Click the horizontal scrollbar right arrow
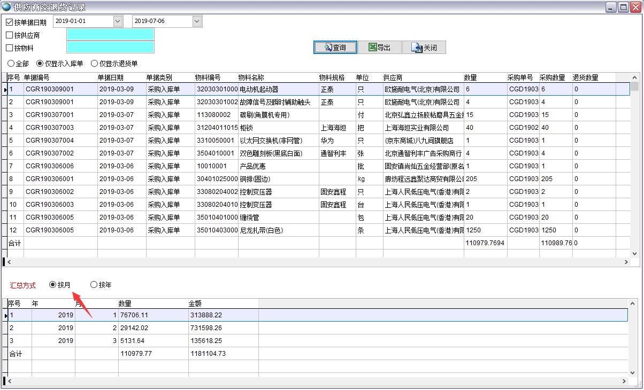The width and height of the screenshot is (644, 390). point(627,262)
